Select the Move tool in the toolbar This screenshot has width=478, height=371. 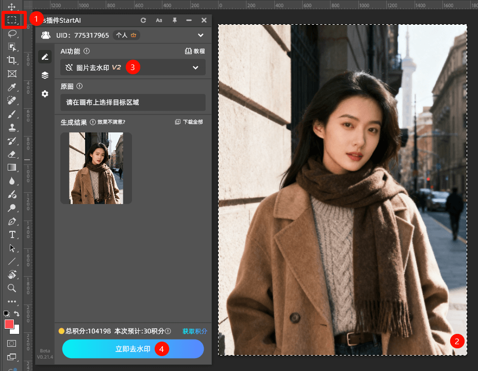coord(12,7)
